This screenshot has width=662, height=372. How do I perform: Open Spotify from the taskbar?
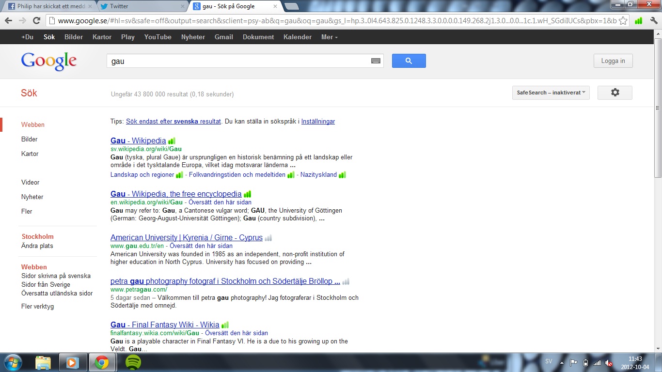(133, 362)
